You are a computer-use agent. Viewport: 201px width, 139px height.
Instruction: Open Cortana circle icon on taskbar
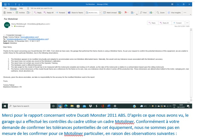tap(53, 106)
